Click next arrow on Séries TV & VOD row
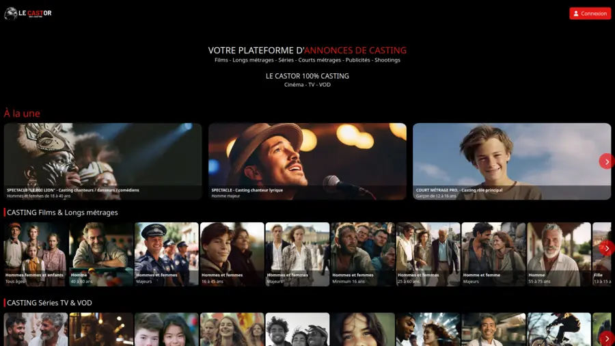615x346 pixels. pyautogui.click(x=606, y=338)
